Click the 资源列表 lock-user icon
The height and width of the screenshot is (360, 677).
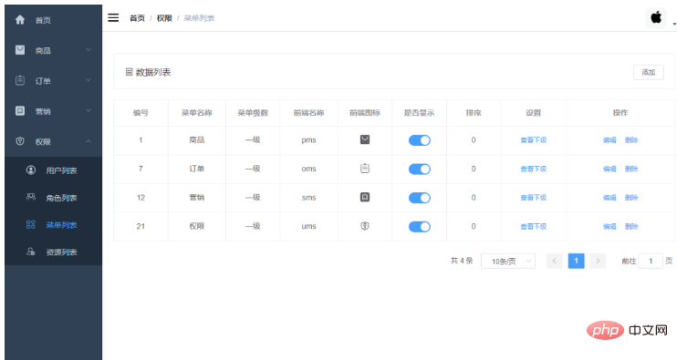(x=31, y=252)
